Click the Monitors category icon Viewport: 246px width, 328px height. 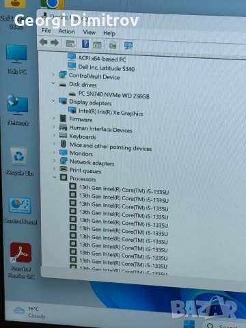[x=64, y=152]
